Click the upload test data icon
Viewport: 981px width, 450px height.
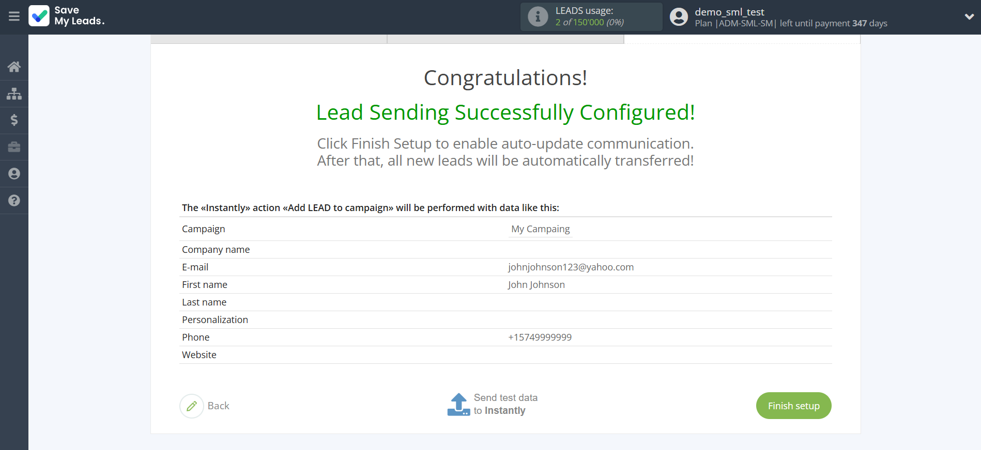coord(458,405)
